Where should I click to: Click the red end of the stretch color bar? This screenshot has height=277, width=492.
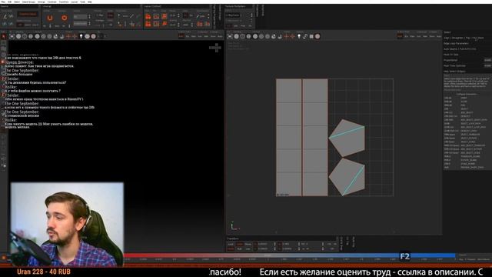[x=128, y=255]
